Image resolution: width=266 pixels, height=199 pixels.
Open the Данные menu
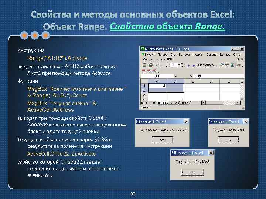225,55
